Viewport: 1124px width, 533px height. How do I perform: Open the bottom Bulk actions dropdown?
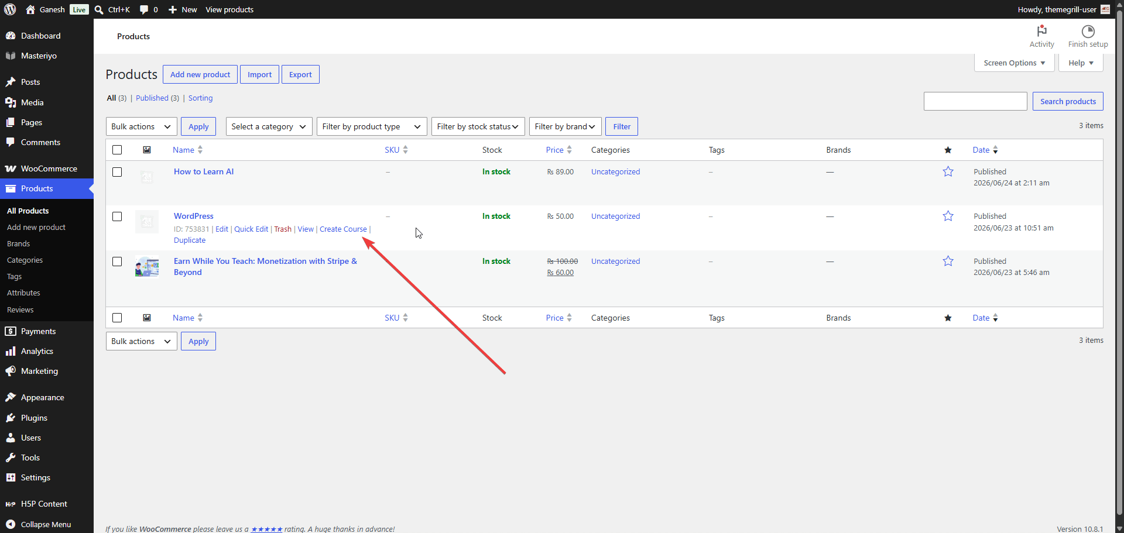[142, 341]
